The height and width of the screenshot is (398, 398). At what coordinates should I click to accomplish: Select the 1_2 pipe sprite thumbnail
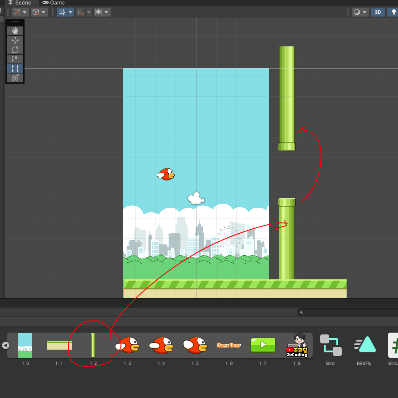(93, 345)
